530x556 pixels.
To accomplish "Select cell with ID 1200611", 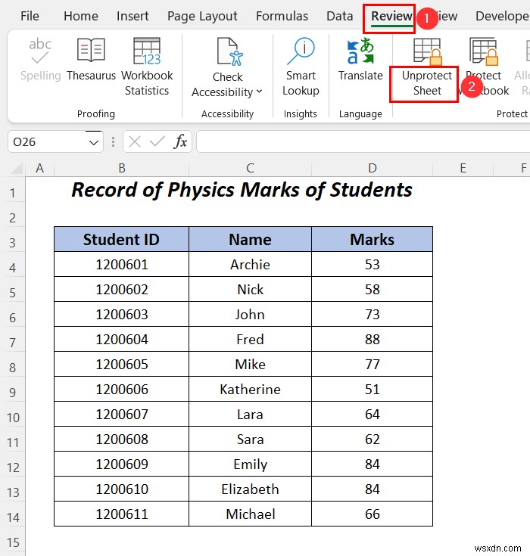I will (121, 514).
